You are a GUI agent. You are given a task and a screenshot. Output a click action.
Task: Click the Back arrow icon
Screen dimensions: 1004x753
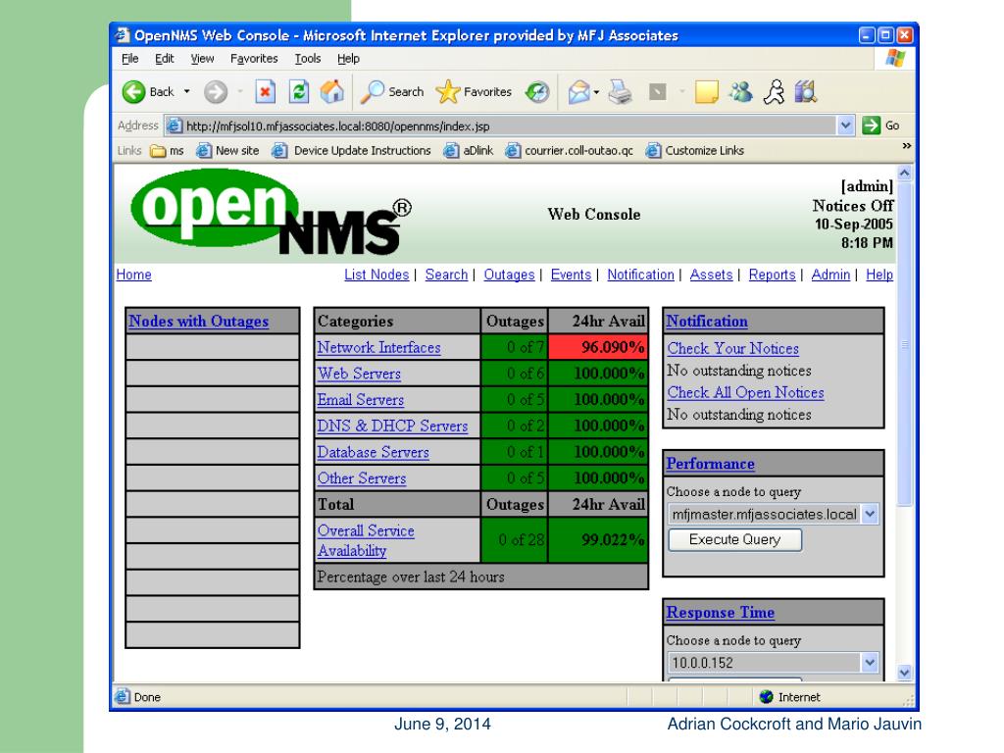(x=133, y=92)
